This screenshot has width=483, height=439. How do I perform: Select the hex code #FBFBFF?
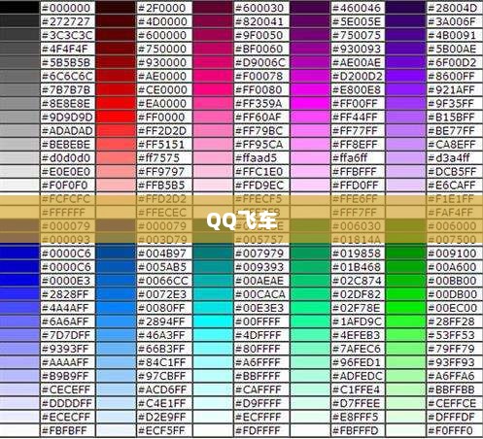pyautogui.click(x=64, y=430)
